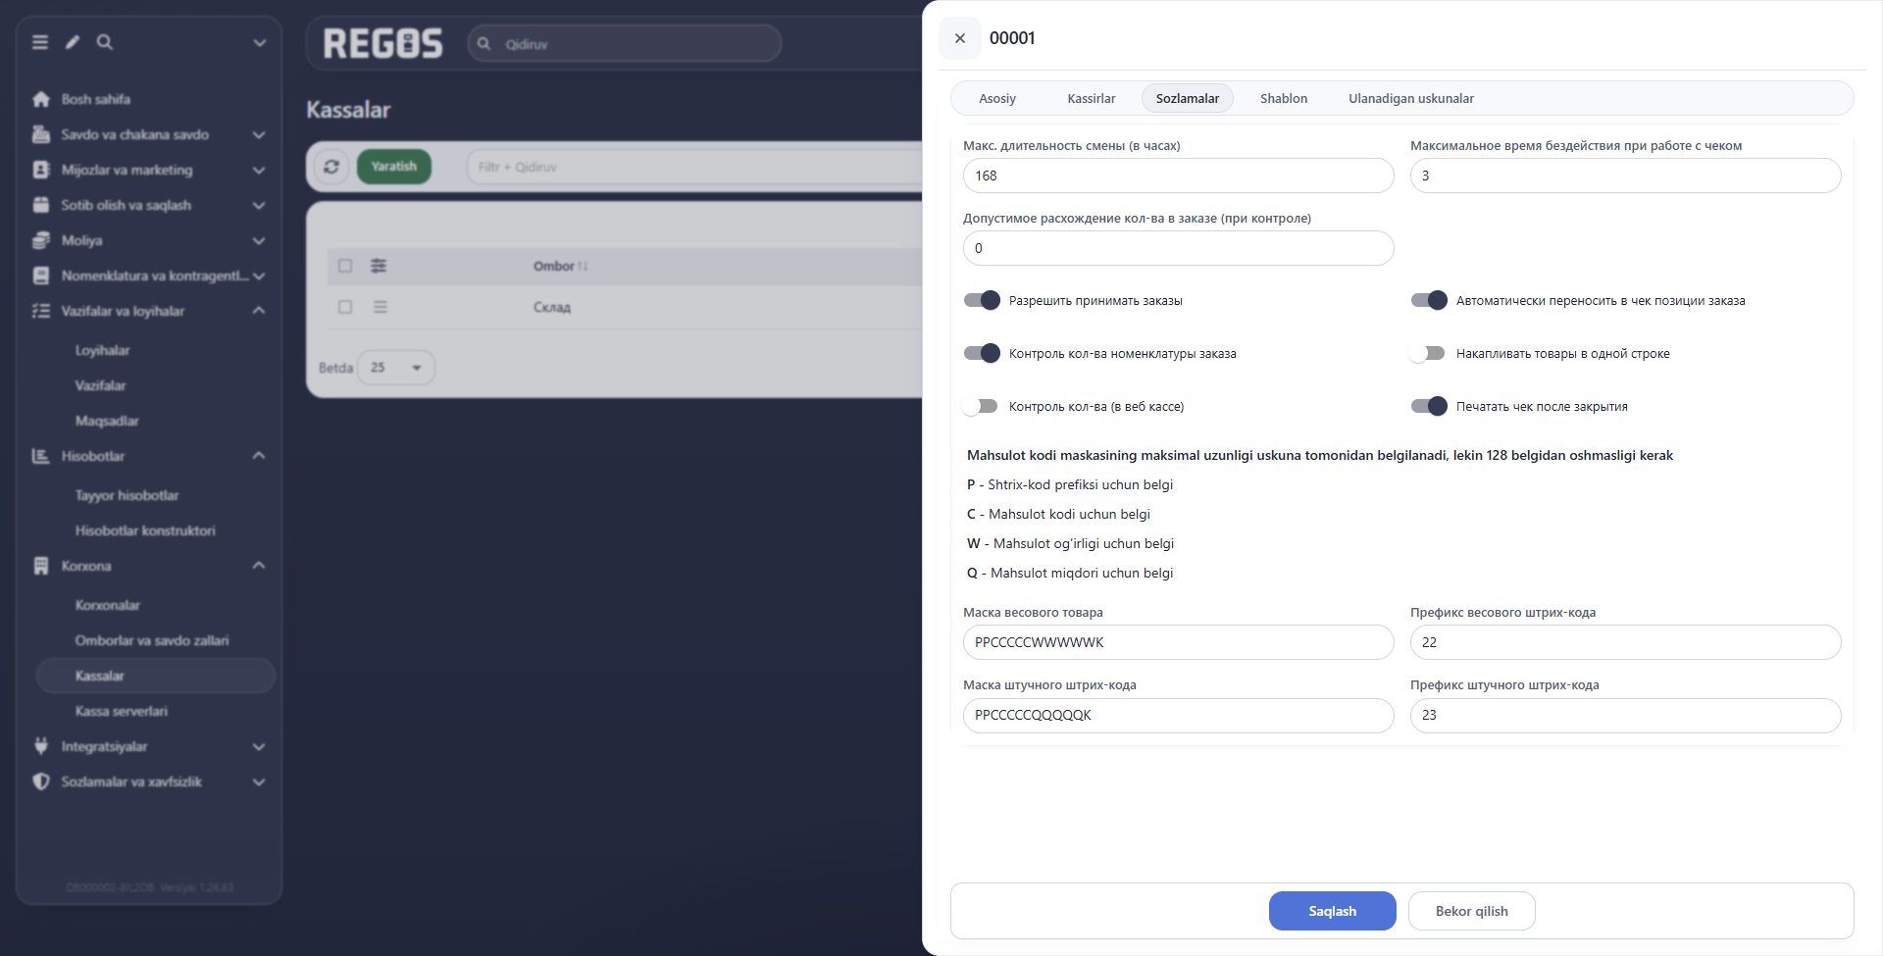The height and width of the screenshot is (956, 1883).
Task: Switch to the Kassirlar tab
Action: click(1092, 98)
